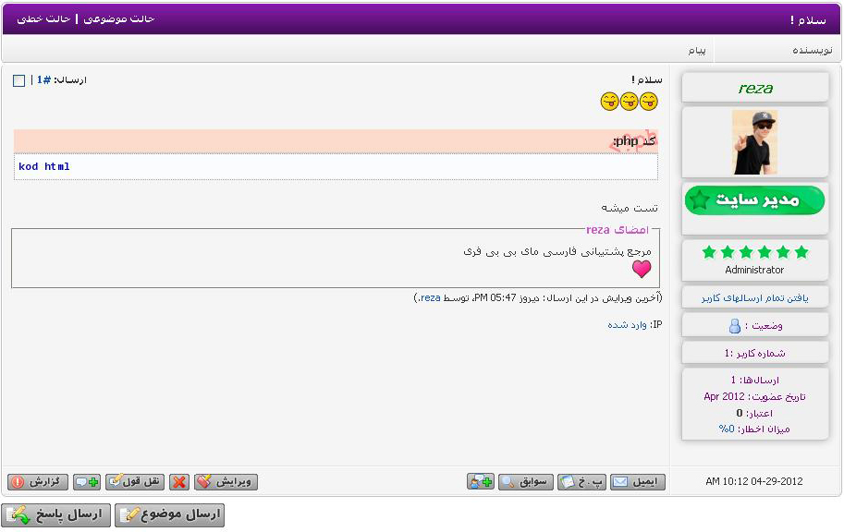844x532 pixels.
Task: Click the pink heart in signature
Action: tap(641, 269)
